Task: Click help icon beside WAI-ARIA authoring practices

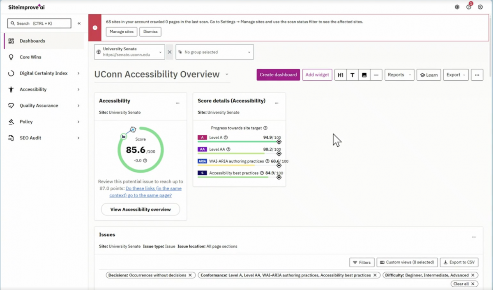Action: click(x=267, y=161)
